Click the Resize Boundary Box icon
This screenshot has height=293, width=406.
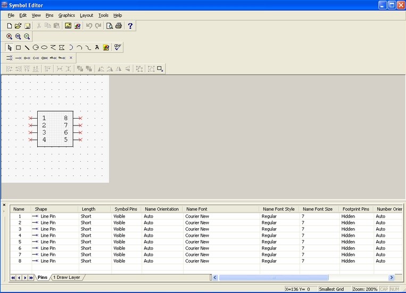160,69
